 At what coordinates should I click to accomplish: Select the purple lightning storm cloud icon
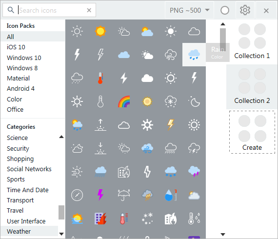(194, 172)
